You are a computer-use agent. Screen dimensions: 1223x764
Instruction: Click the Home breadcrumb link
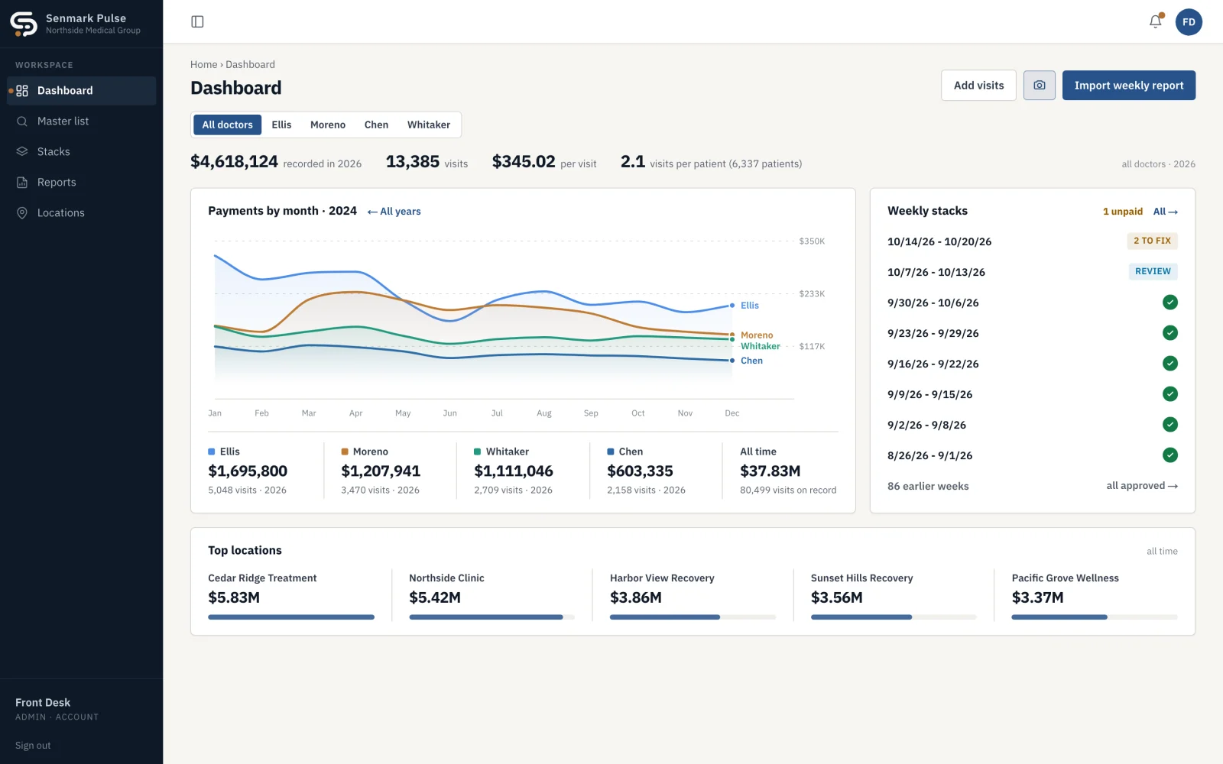tap(203, 65)
